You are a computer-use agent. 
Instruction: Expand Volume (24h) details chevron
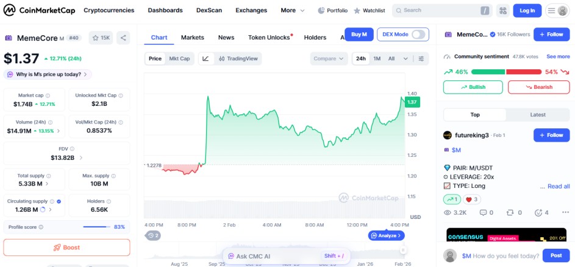tap(59, 131)
